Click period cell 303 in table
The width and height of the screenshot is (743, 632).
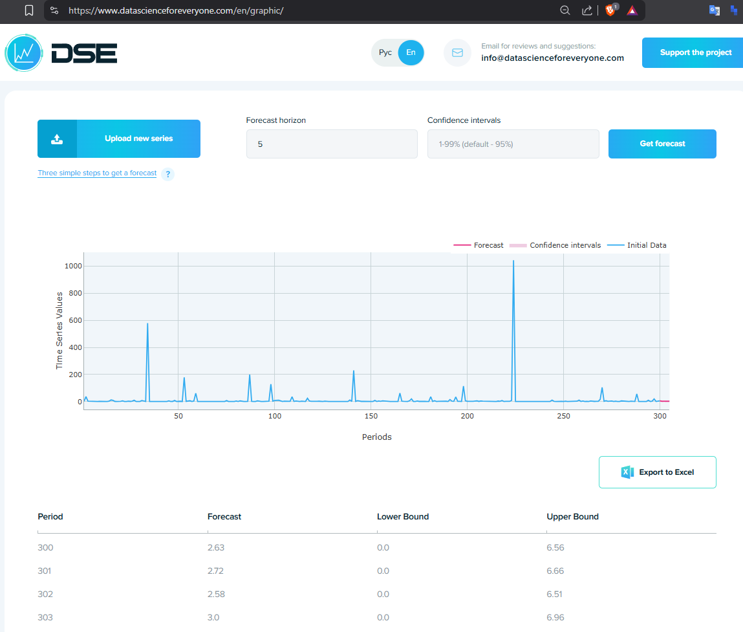tap(45, 617)
